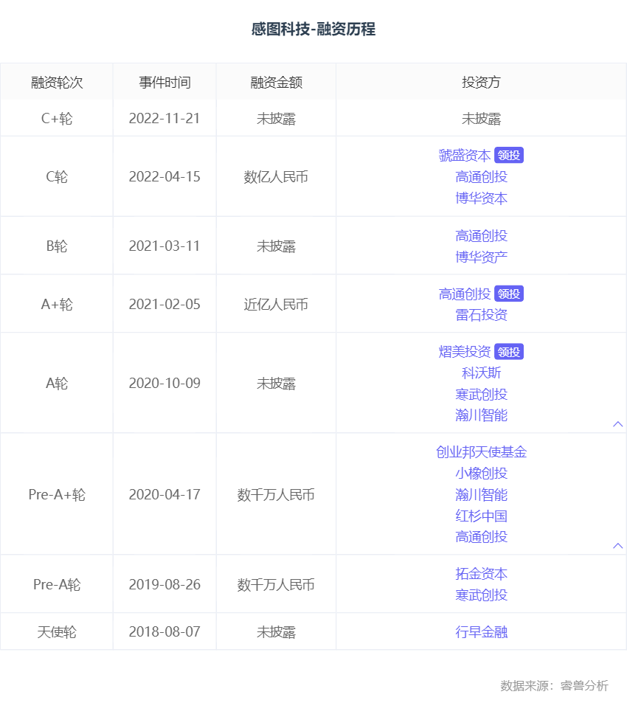
Task: Open 创业邦天使基金 investor link
Action: (481, 451)
